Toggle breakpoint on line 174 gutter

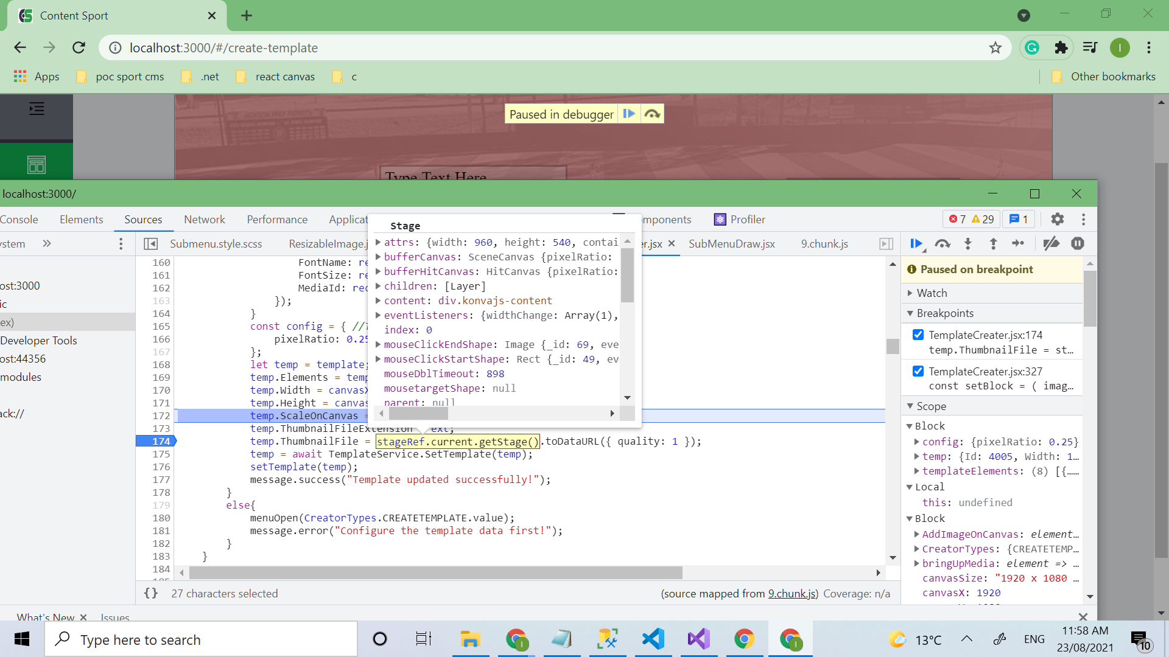pos(161,441)
